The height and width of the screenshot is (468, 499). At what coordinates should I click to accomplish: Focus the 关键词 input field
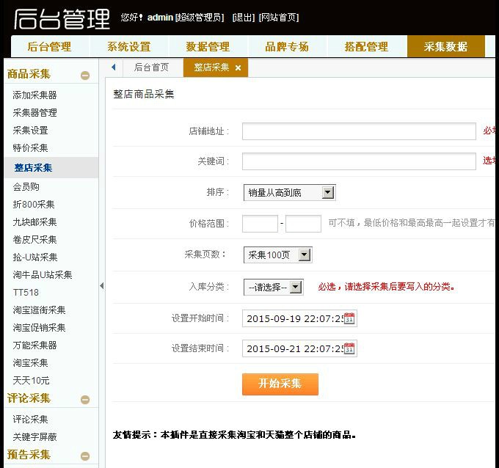pyautogui.click(x=359, y=161)
